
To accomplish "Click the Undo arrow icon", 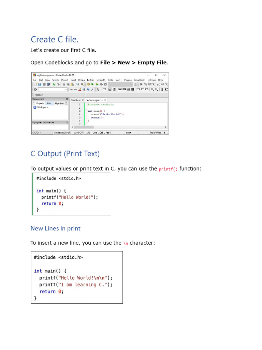I will point(54,84).
